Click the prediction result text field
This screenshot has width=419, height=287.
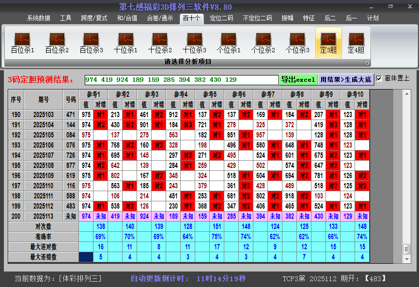pos(181,79)
